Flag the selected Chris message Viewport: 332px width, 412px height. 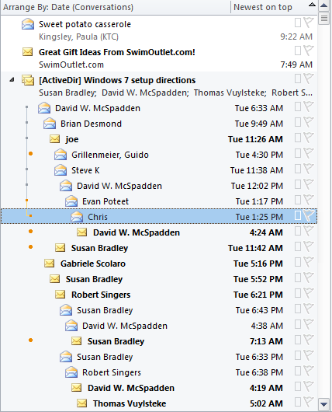pyautogui.click(x=309, y=215)
